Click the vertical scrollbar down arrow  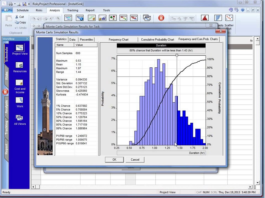257,183
